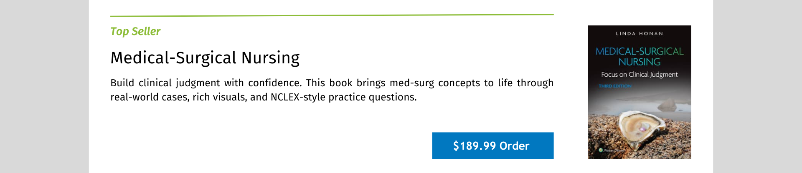Click the phrase NCLEX-style practice questions

coord(343,97)
